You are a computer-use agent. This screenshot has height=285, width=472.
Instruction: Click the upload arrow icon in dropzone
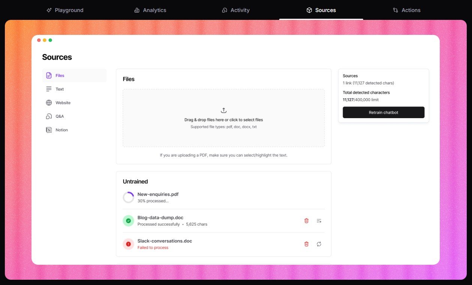click(223, 110)
